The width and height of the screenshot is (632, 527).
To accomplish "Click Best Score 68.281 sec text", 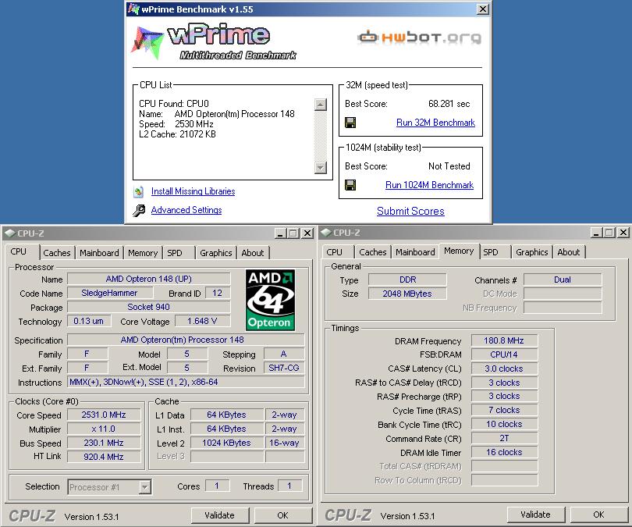I will [449, 104].
